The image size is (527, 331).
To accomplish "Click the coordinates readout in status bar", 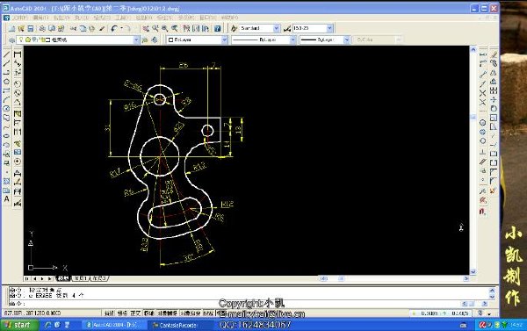I will [33, 313].
